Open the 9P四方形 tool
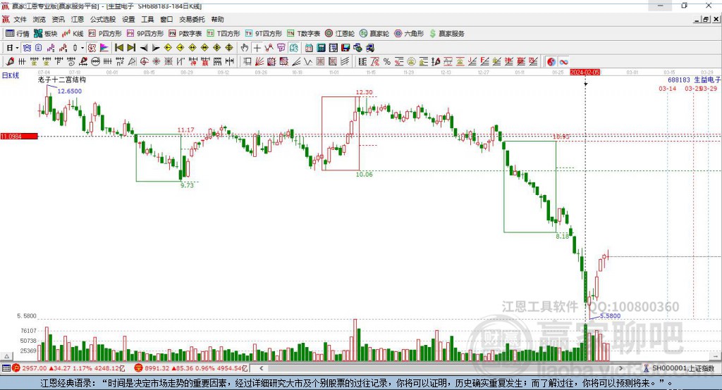 [x=145, y=34]
